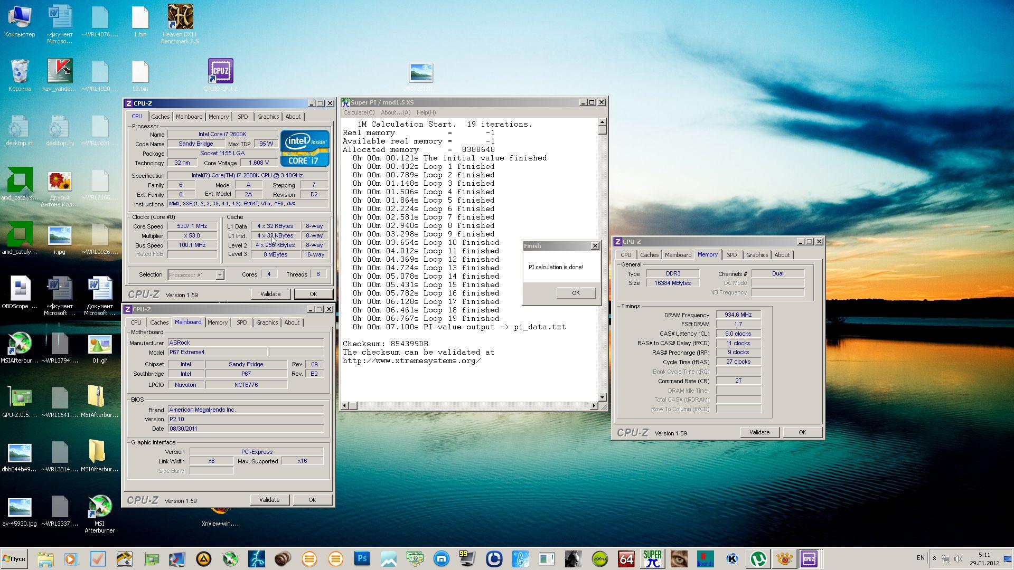Open the GPU-Z.0.5 desktop icon
The height and width of the screenshot is (570, 1014).
tap(20, 402)
